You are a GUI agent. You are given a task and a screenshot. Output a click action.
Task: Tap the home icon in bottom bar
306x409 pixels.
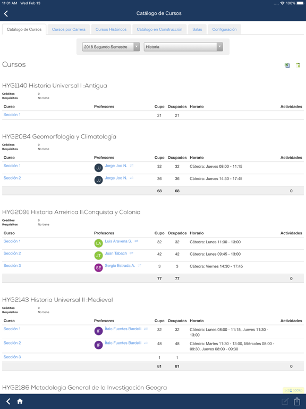tap(20, 401)
